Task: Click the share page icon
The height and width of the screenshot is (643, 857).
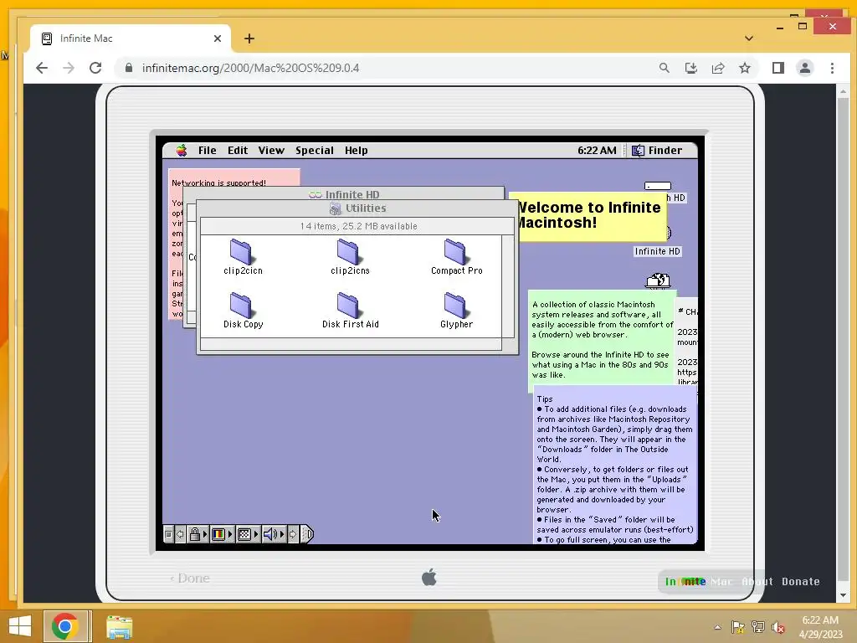Action: (x=717, y=68)
